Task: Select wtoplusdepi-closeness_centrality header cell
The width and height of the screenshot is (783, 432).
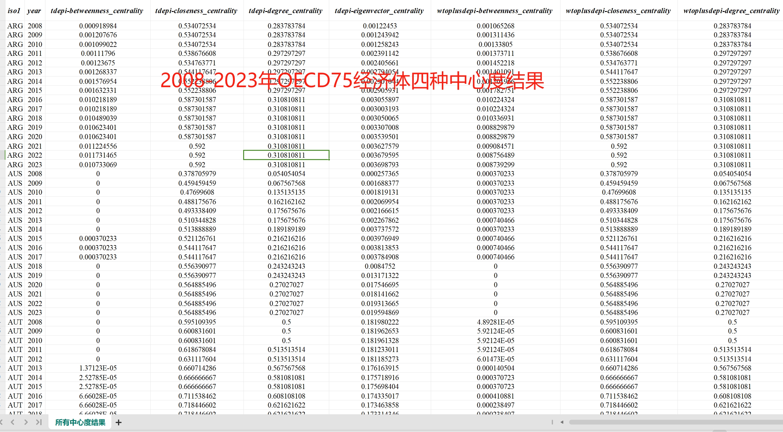Action: [x=618, y=11]
